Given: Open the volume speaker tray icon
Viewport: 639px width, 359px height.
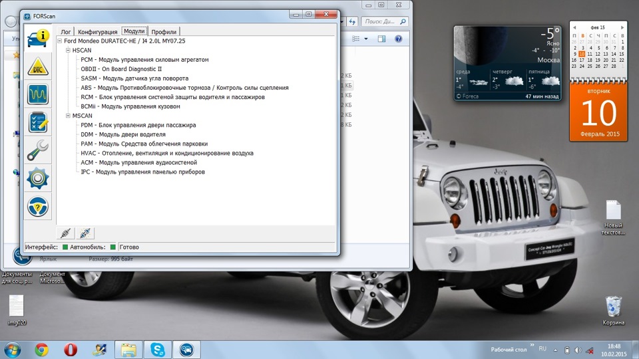Looking at the screenshot, I should click(578, 350).
